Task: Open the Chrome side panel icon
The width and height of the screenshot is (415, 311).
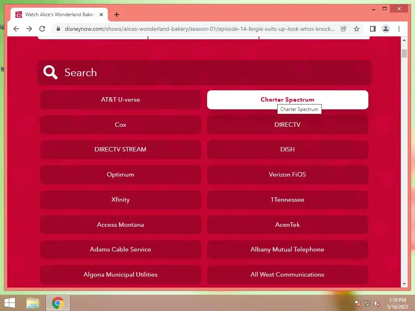Action: (x=373, y=29)
